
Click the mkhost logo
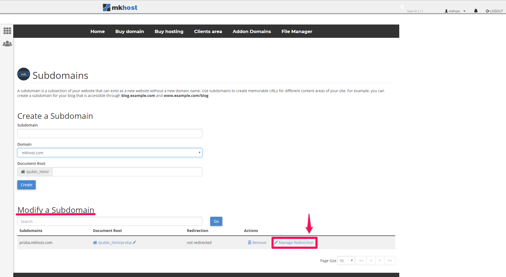tap(120, 7)
